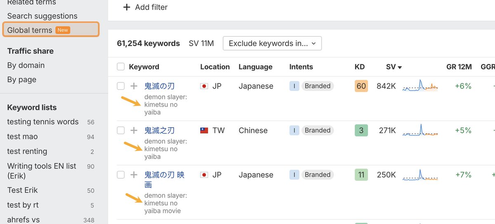Click the 842K search volume value

pyautogui.click(x=386, y=86)
